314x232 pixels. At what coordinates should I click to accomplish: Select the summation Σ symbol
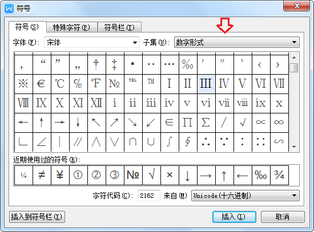tap(206, 122)
